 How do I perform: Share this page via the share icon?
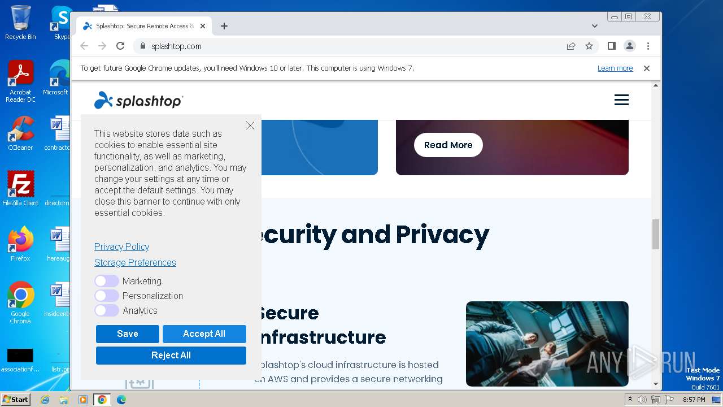[571, 46]
